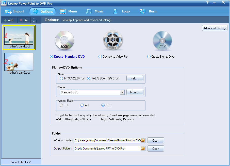230x166 pixels.
Task: Click the Options gear icon
Action: [x=36, y=11]
